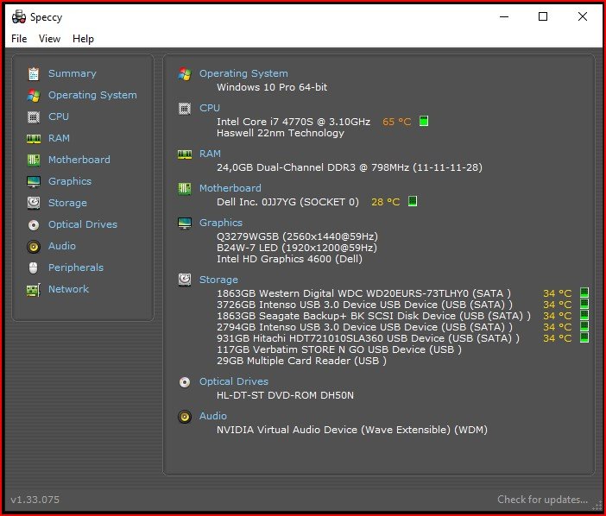This screenshot has height=516, width=606.
Task: Click the NVIDIA Virtual Audio Device text
Action: point(352,430)
